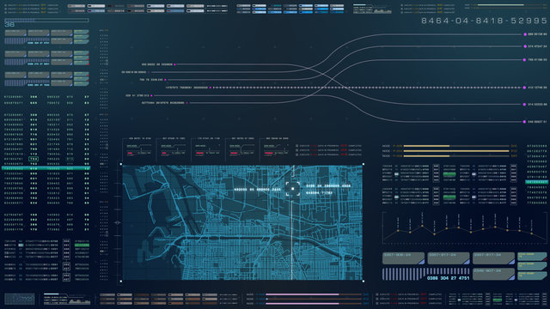Click the small histogram in the top header strip
Viewport: 550px width, 309px height.
[x=382, y=11]
